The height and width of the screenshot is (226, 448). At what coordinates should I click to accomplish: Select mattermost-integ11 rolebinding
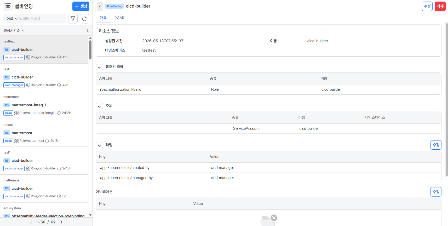pyautogui.click(x=44, y=105)
